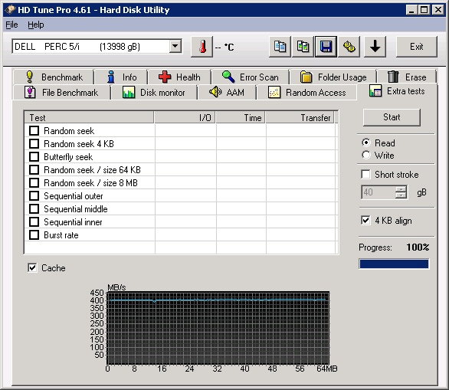The image size is (449, 390).
Task: Click the down arrow minimize-to-tray icon
Action: [x=375, y=47]
